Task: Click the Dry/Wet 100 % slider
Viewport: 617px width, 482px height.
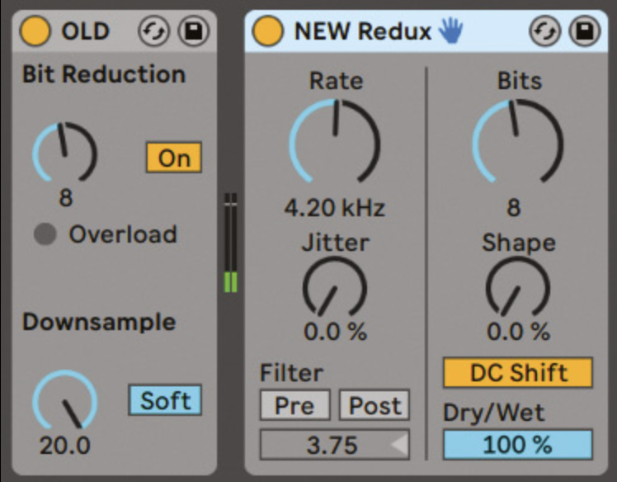Action: [518, 445]
